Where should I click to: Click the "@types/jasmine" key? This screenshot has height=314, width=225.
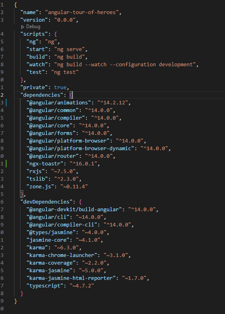[x=52, y=232]
